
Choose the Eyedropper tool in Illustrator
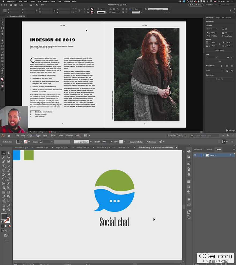3,196
